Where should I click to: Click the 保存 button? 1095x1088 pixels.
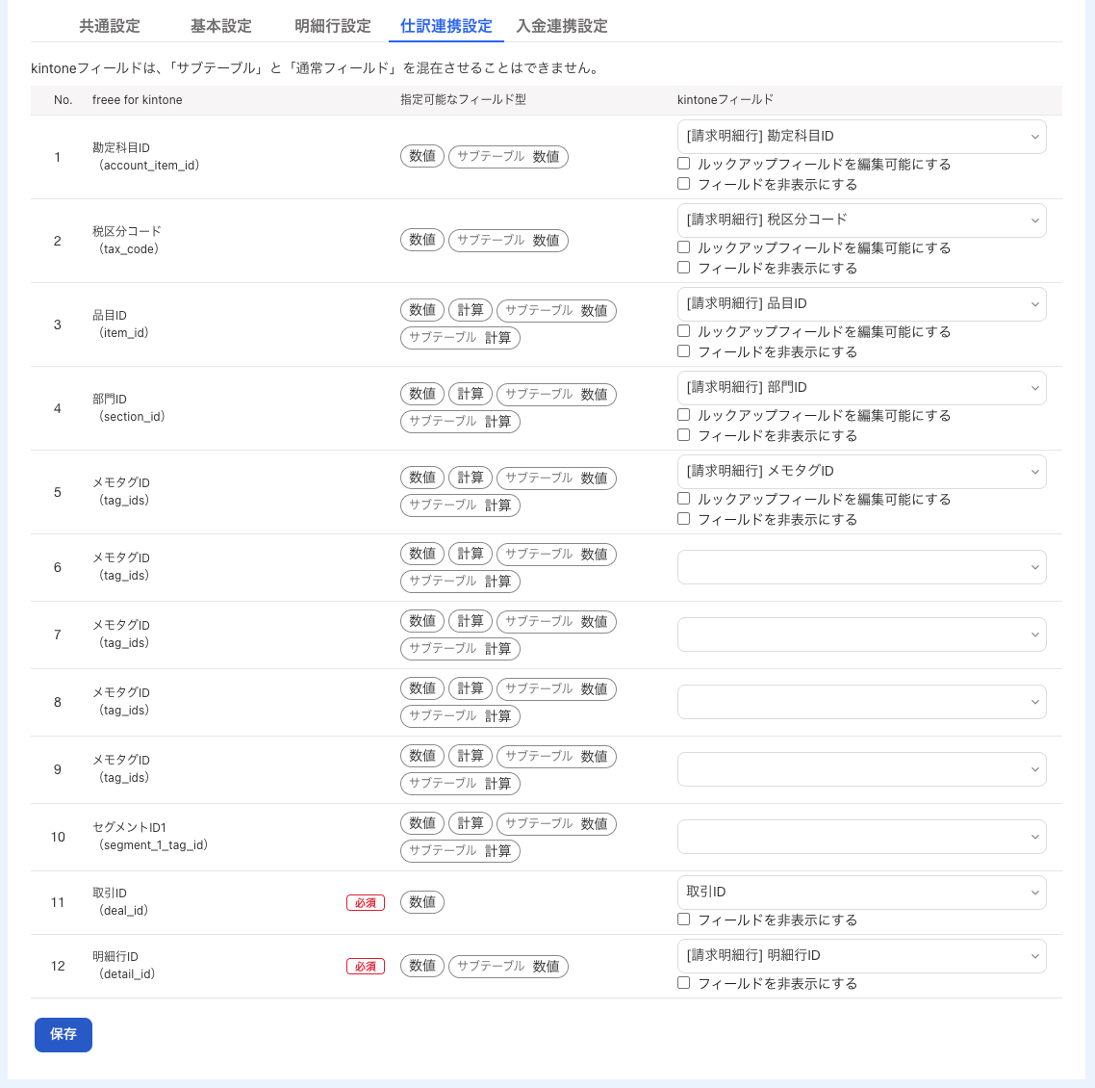(64, 1034)
